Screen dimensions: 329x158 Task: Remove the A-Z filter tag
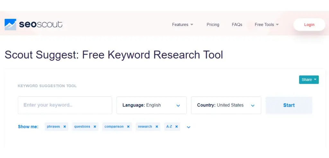176,127
